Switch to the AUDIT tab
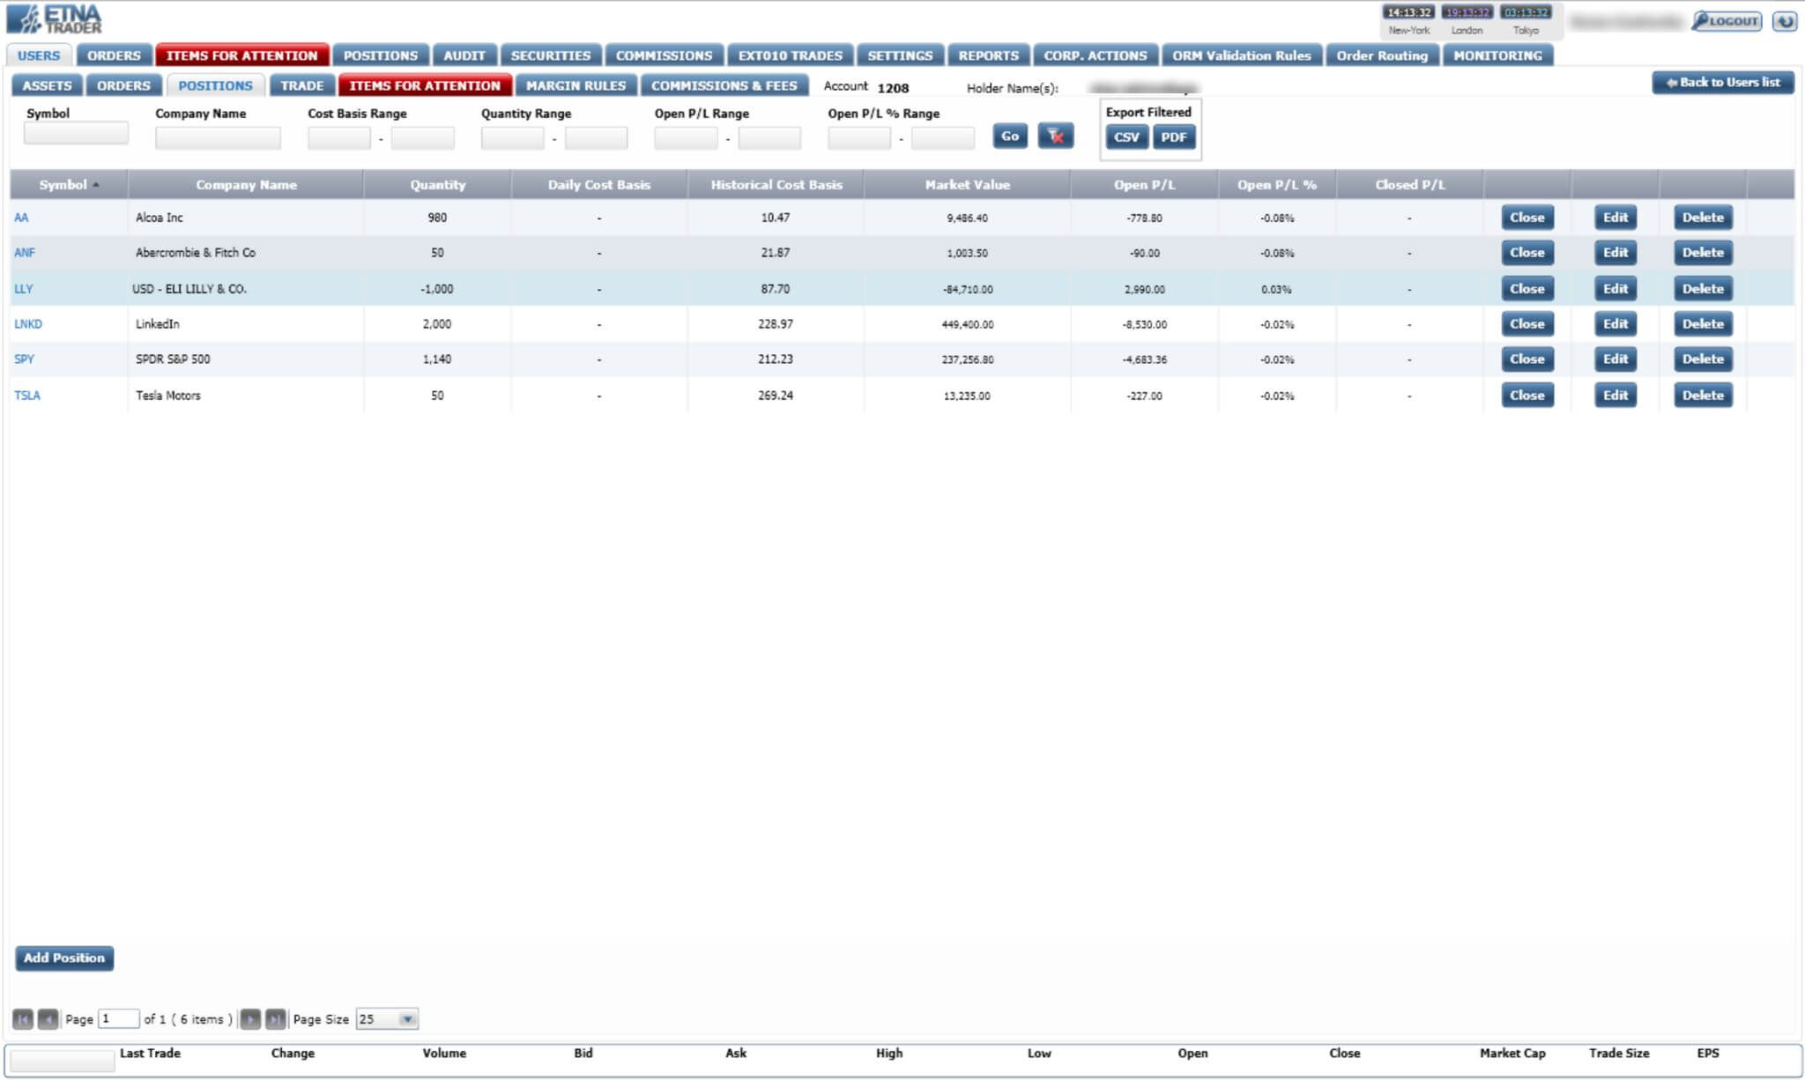 click(x=464, y=55)
